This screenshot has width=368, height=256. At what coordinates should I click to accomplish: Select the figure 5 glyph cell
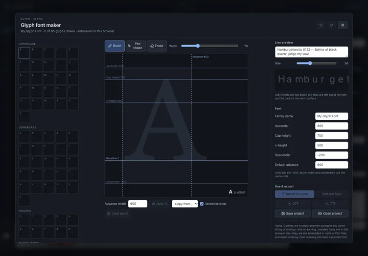coord(24,232)
